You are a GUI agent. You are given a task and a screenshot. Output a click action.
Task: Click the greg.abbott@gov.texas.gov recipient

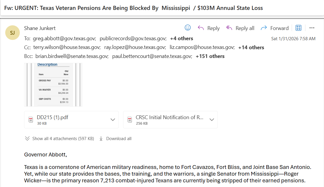(64, 38)
